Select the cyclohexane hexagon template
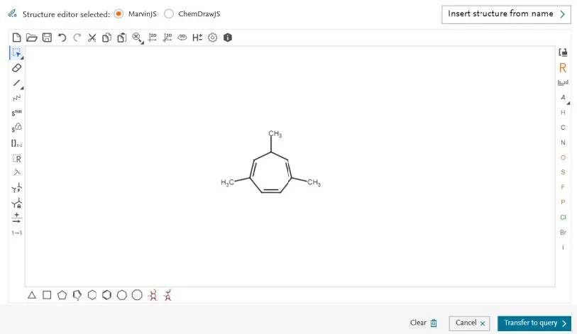This screenshot has height=334, width=577. pyautogui.click(x=92, y=295)
